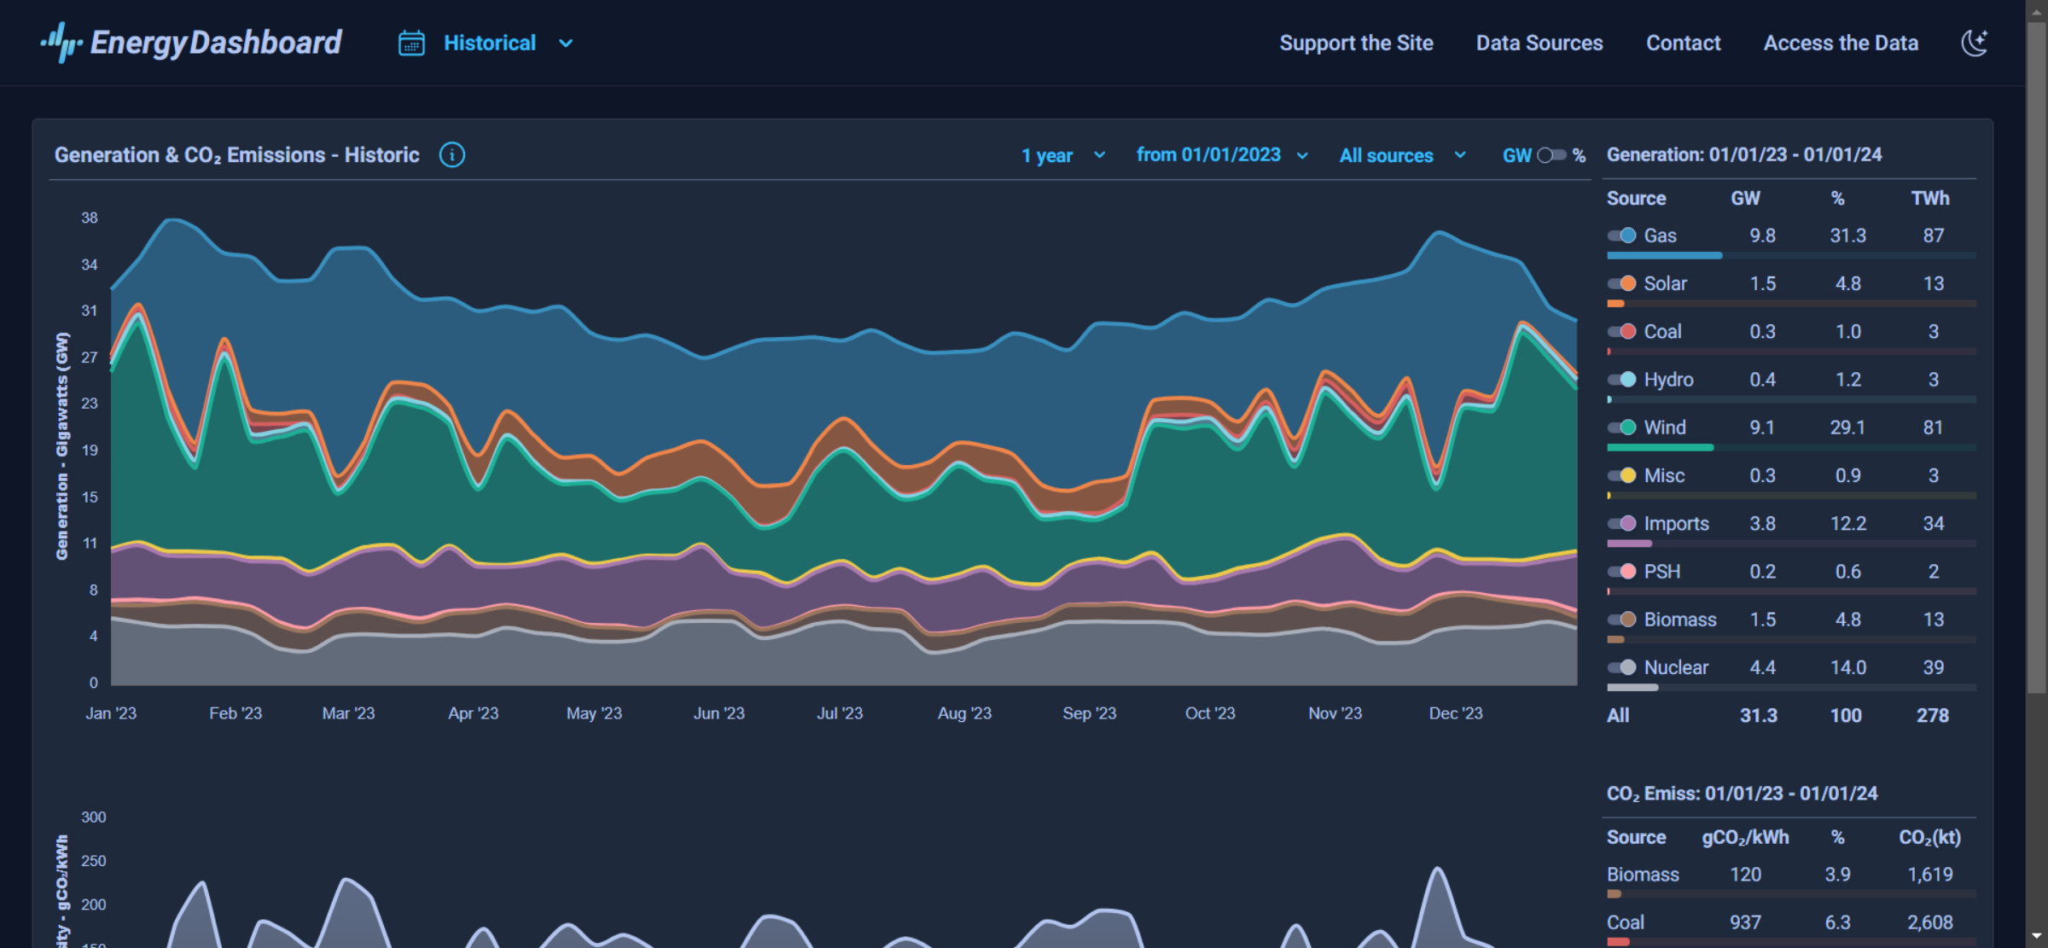Open the 1 year range dropdown
This screenshot has width=2048, height=948.
pos(1063,155)
